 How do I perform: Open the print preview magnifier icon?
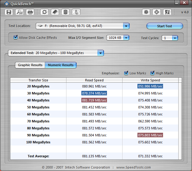coord(20,12)
